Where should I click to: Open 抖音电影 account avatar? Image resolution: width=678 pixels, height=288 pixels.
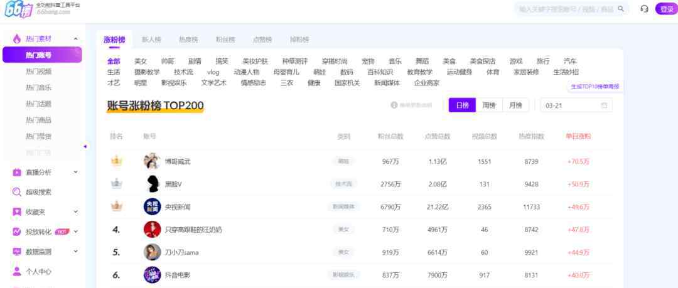click(152, 275)
